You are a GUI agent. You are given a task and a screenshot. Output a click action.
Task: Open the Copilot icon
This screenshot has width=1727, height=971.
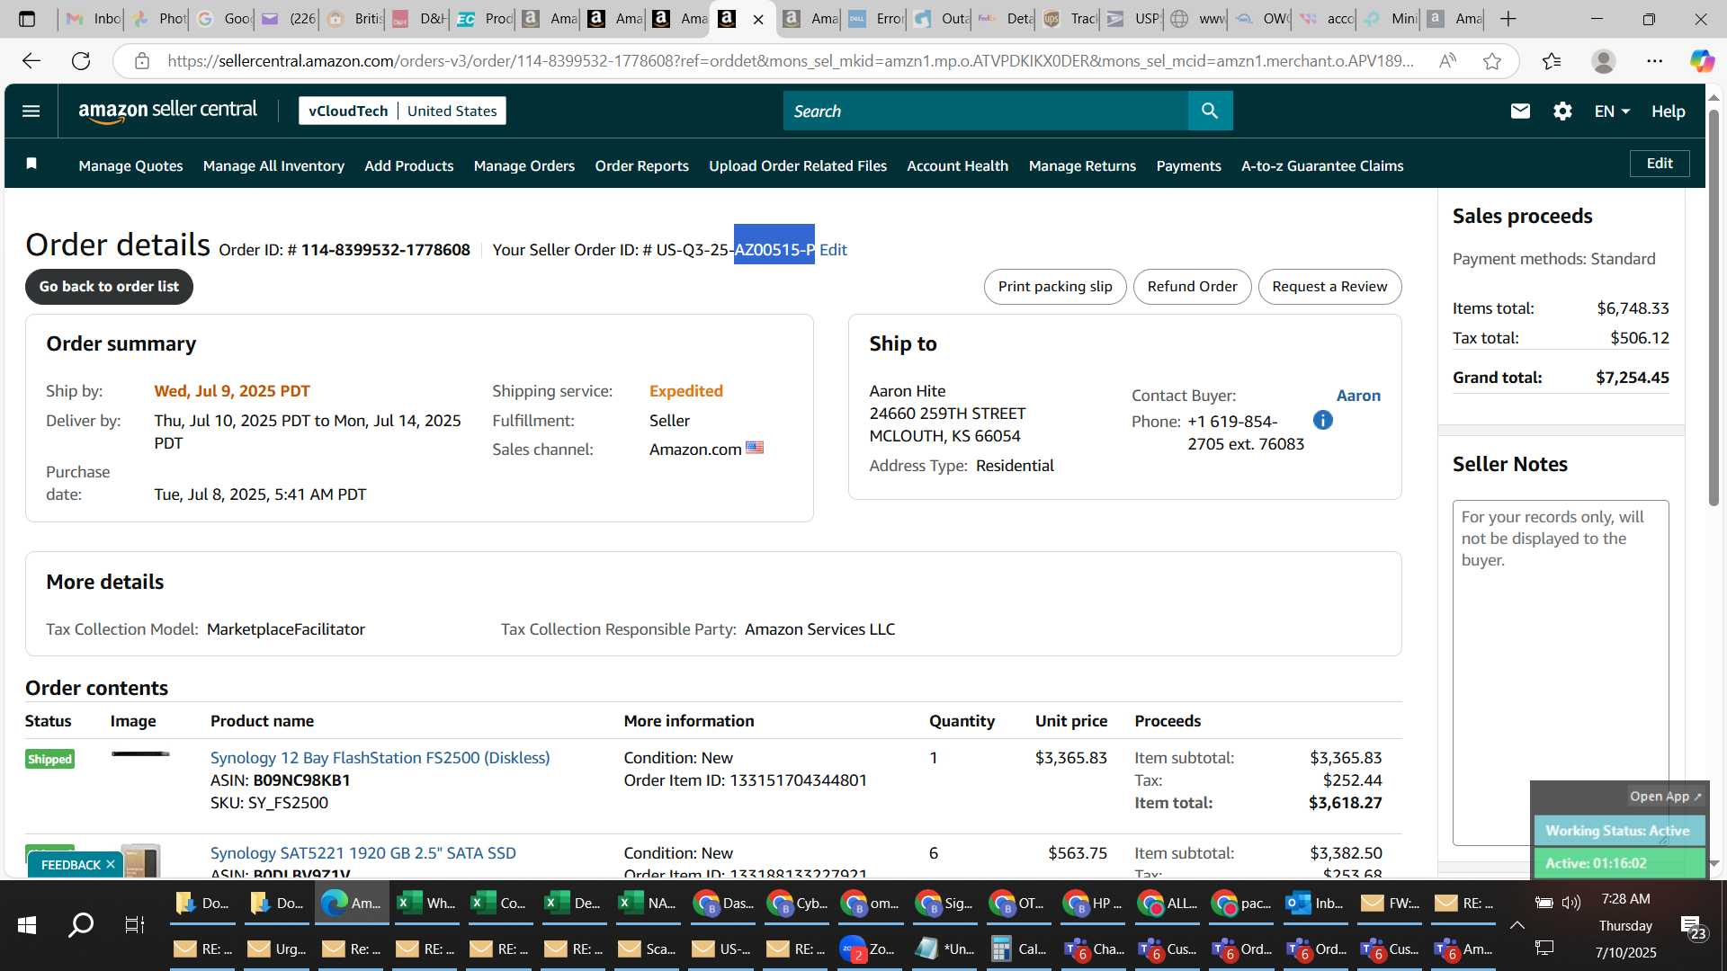(x=1701, y=61)
